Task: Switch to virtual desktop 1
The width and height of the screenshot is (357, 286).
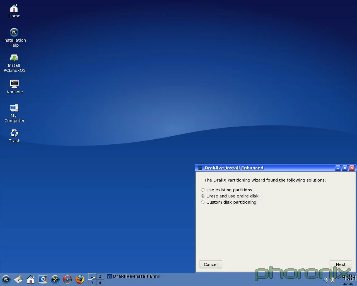Action: point(92,276)
